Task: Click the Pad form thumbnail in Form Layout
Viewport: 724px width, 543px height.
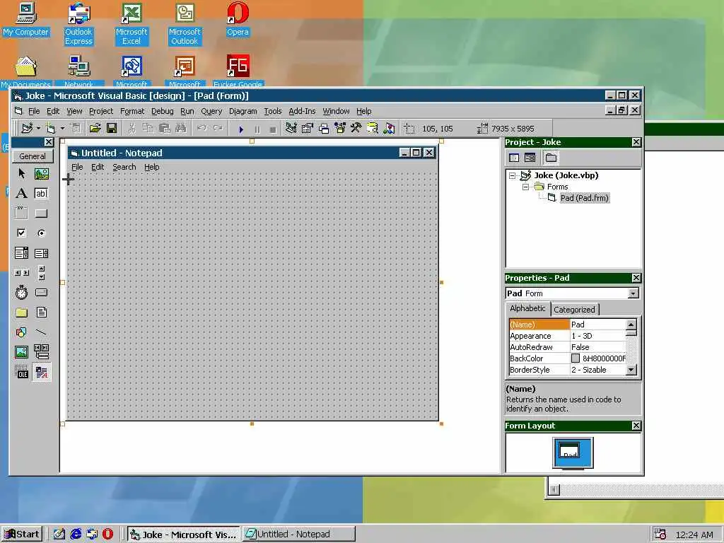Action: [x=569, y=451]
